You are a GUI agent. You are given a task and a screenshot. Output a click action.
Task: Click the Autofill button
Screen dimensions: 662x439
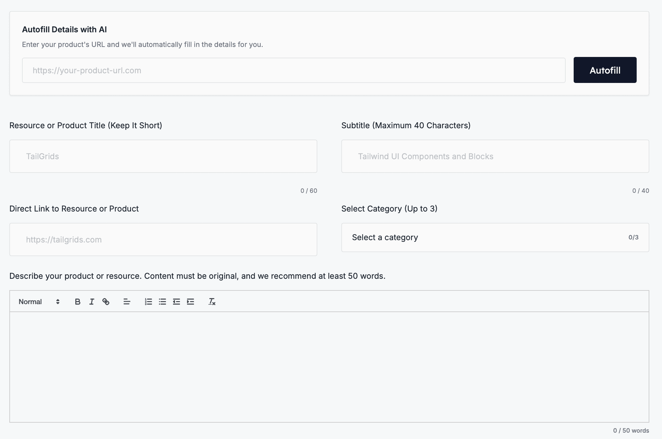[x=605, y=70]
